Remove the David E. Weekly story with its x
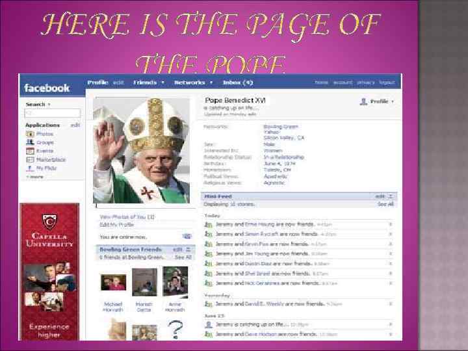Viewport: 468px width, 351px height. [x=391, y=304]
